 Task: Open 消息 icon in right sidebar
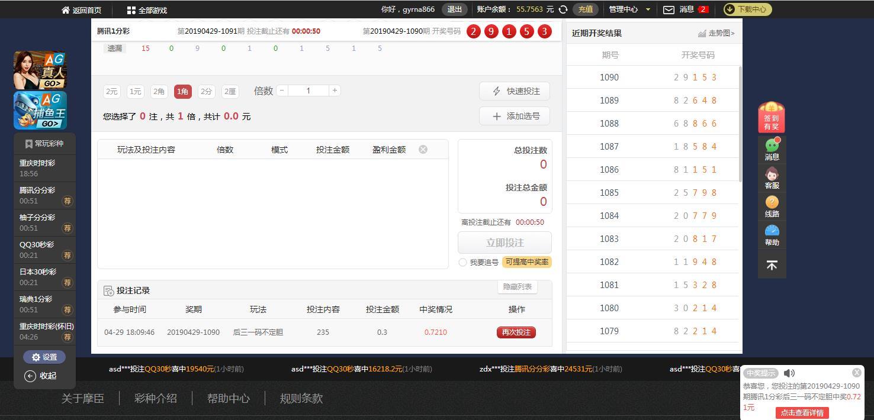pos(772,149)
